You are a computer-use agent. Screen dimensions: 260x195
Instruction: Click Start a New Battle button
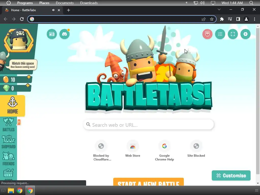[x=148, y=182]
